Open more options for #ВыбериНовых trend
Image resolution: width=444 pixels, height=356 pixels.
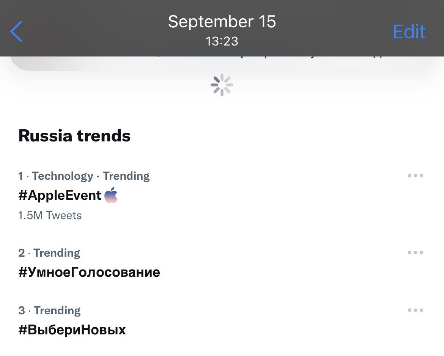(x=415, y=310)
